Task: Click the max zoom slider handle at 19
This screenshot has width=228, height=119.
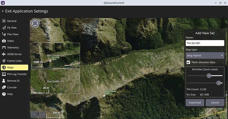Action: click(x=218, y=83)
